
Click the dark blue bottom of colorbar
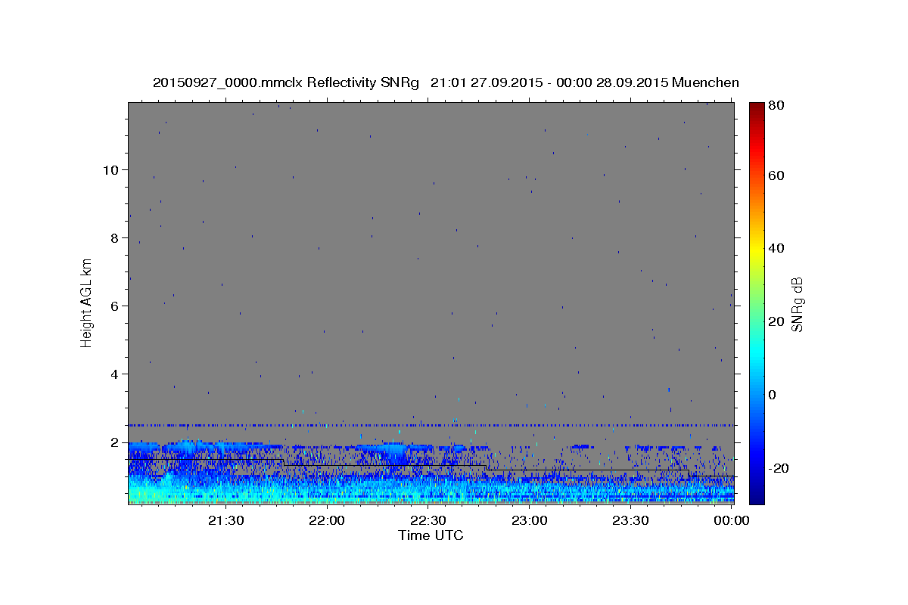click(x=756, y=495)
